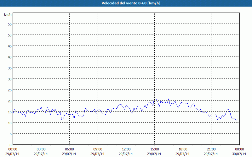Pick the '30' vertical axis label
252x157 pixels.
pyautogui.click(x=10, y=79)
